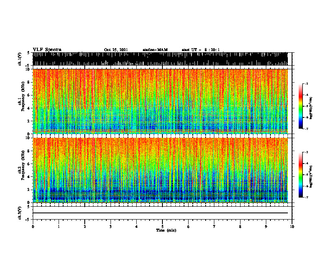Screen dimensions: 329x254
Task: Click the 8 kHz tick on ch.2 frequency axis
Action: click(x=29, y=151)
